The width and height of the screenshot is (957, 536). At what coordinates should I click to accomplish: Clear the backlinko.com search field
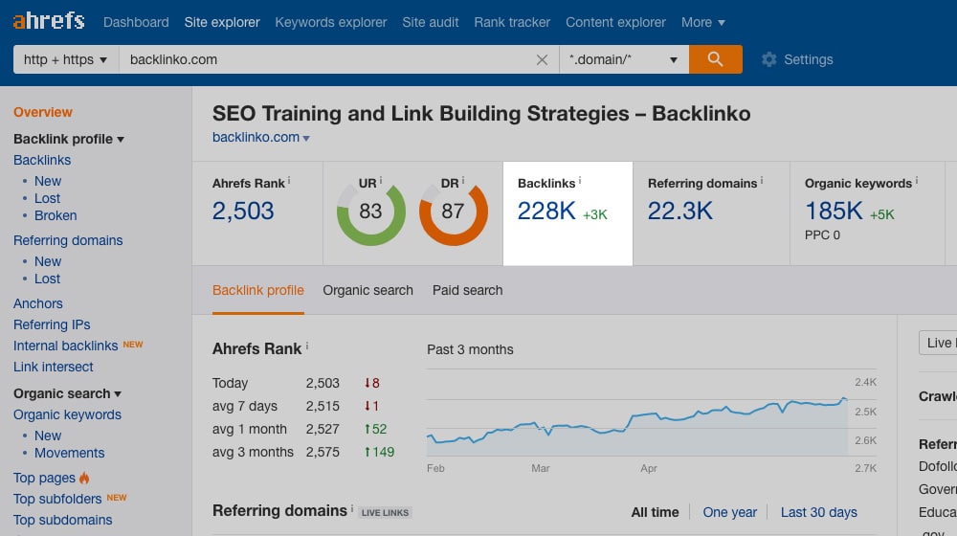542,60
